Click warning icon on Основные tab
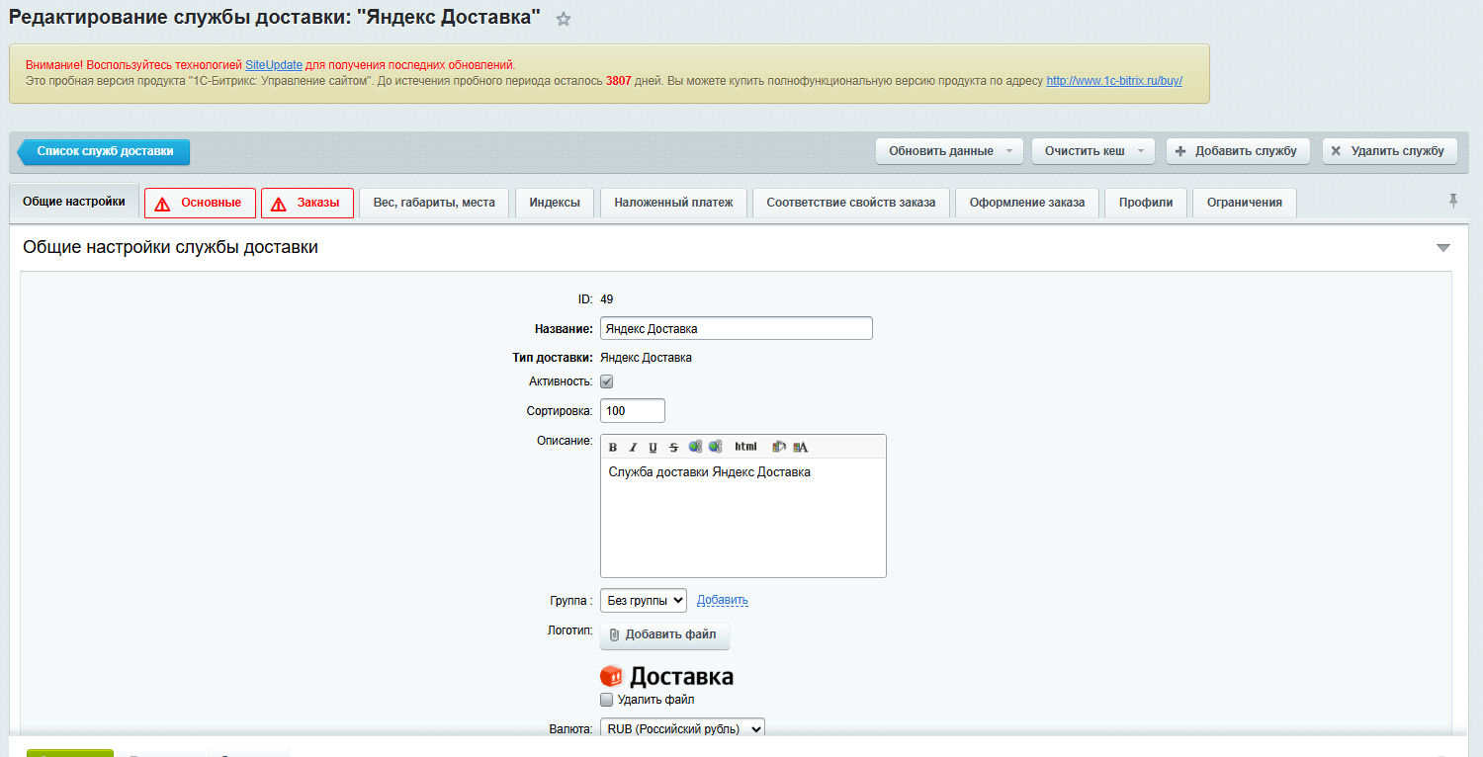 163,204
